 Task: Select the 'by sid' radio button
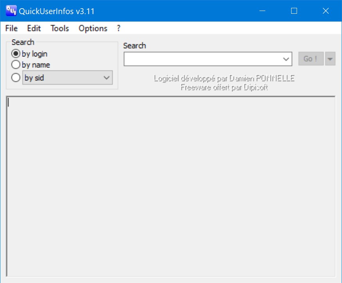pyautogui.click(x=15, y=78)
